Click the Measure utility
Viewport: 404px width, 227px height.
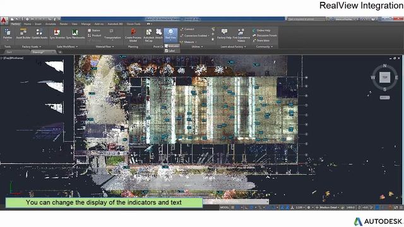point(187,42)
